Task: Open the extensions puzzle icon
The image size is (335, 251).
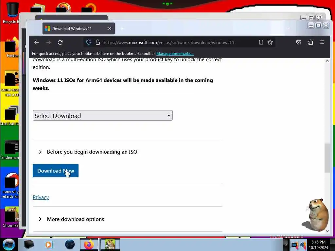Action: (310, 42)
